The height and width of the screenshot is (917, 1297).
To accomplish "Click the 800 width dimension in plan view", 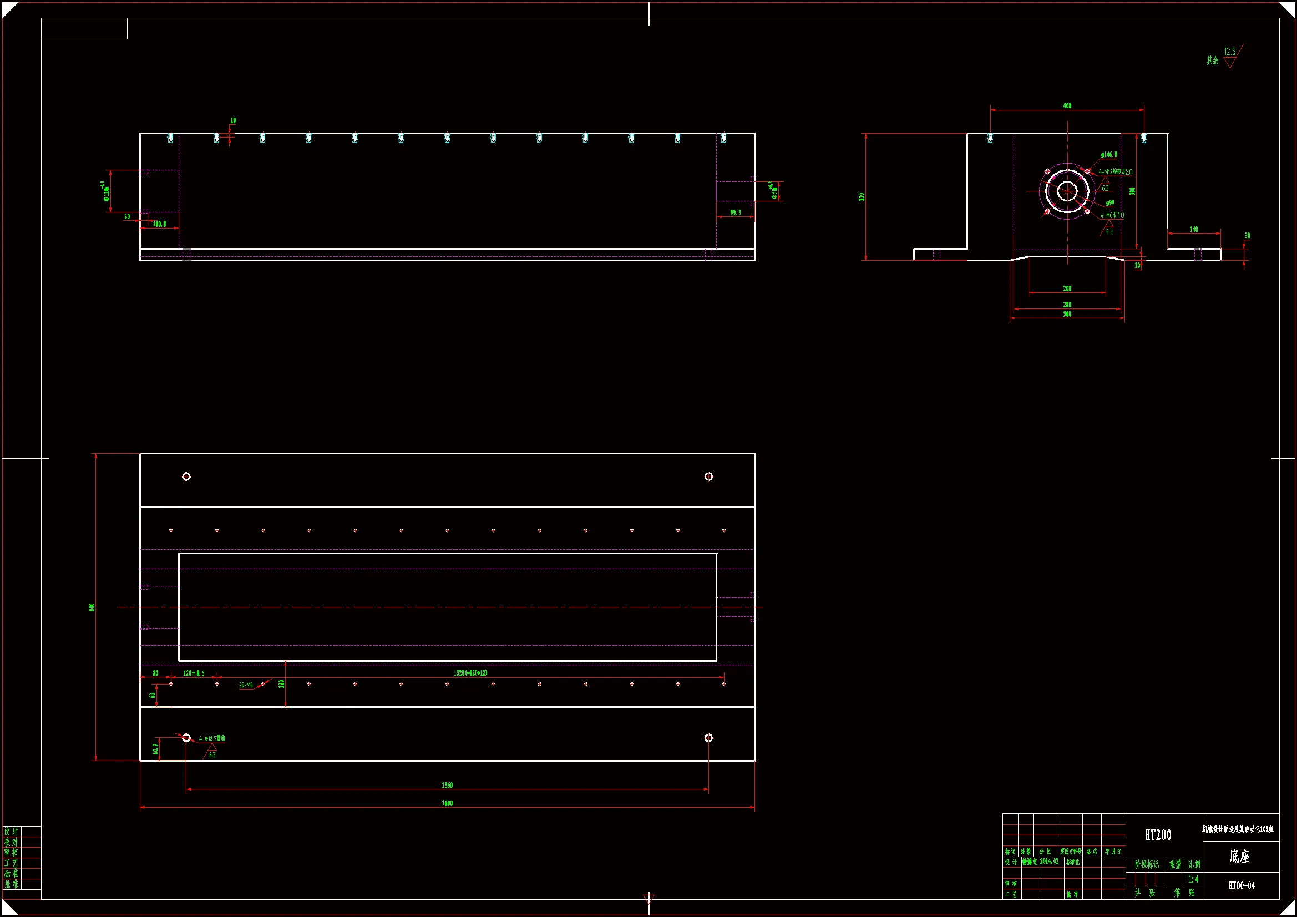I will tap(92, 607).
